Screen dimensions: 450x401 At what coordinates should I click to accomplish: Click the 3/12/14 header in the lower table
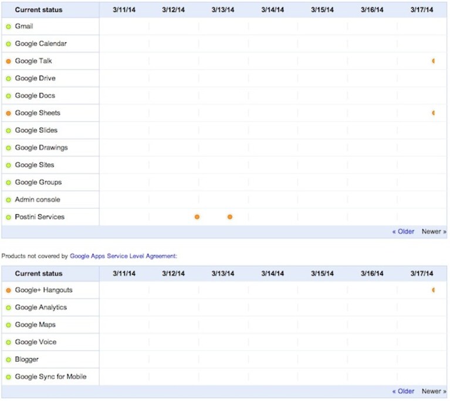173,273
